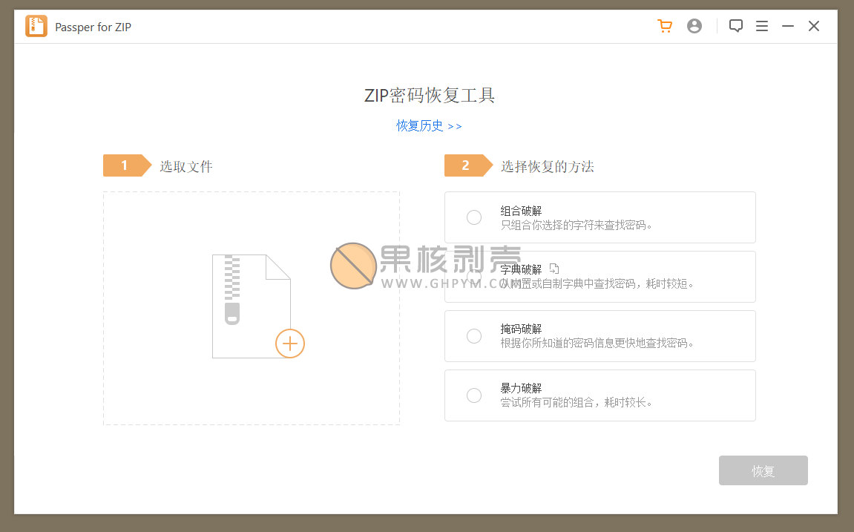Click the text 根据你所知道的密码信息更快地查找密码。

coord(597,343)
